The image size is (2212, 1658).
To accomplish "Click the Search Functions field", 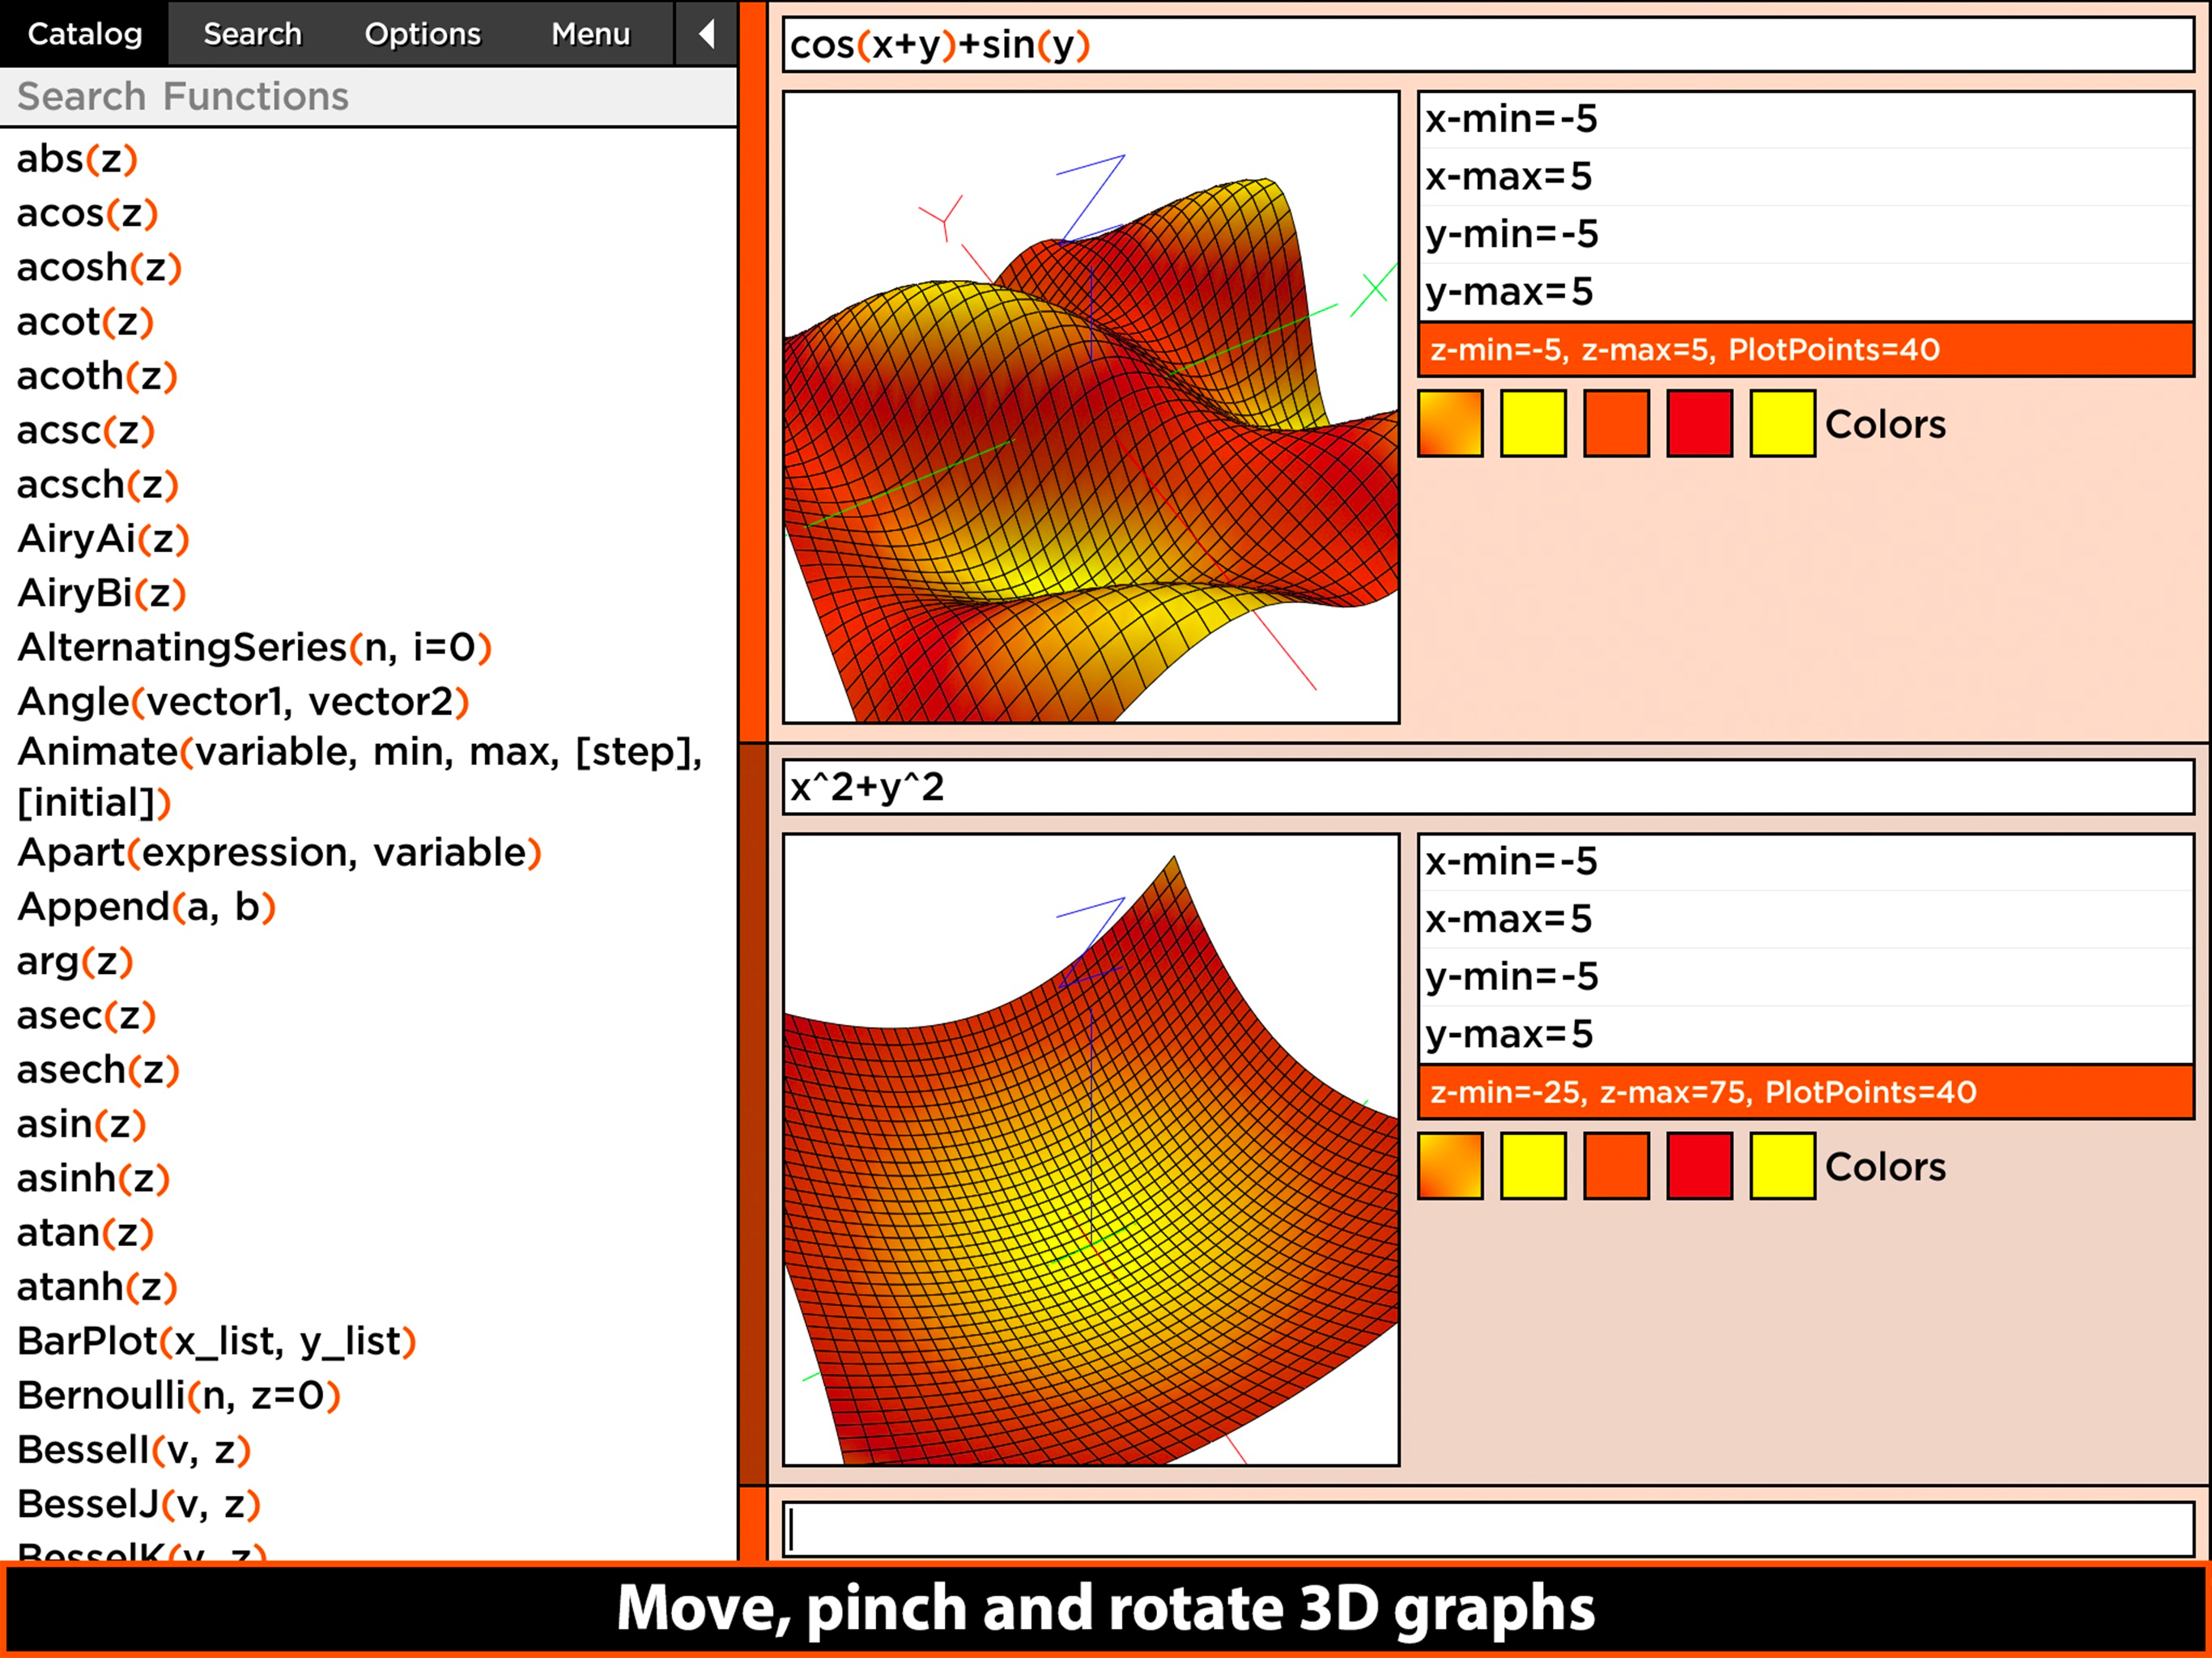I will click(x=368, y=97).
